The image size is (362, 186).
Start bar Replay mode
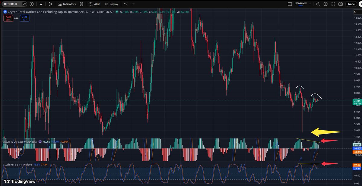click(111, 4)
